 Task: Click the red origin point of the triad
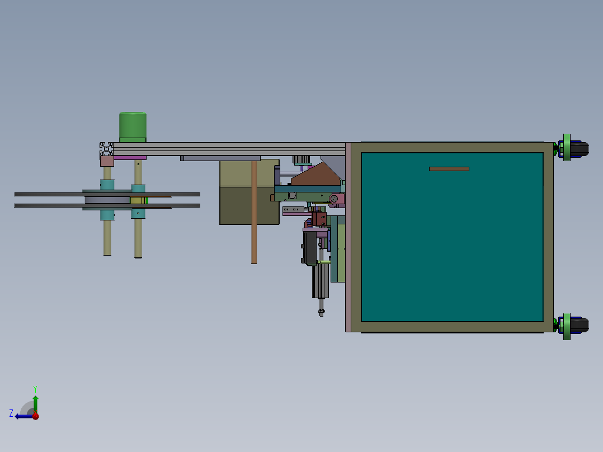(x=35, y=415)
